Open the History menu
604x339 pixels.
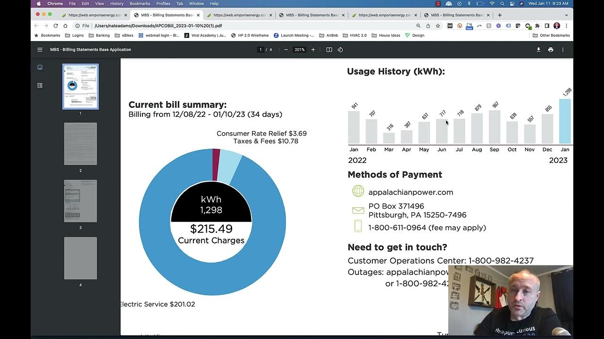click(117, 3)
